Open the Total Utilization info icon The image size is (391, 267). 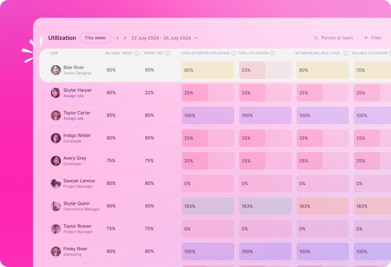272,53
